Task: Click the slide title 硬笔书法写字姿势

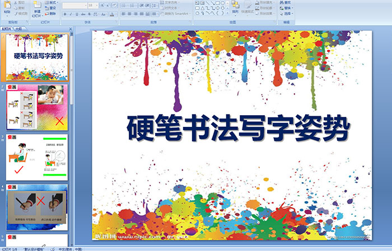Action: (x=238, y=130)
